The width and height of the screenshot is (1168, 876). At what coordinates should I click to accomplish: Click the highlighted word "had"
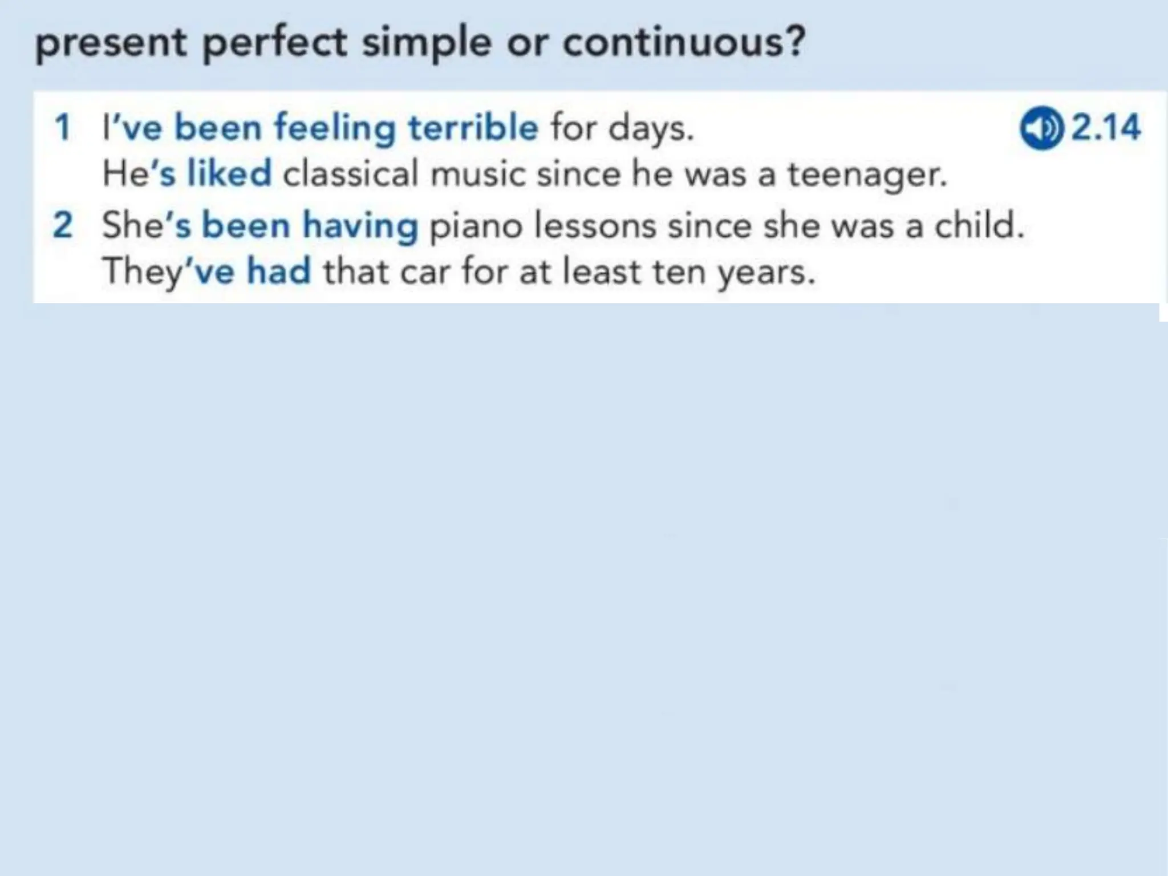click(279, 271)
